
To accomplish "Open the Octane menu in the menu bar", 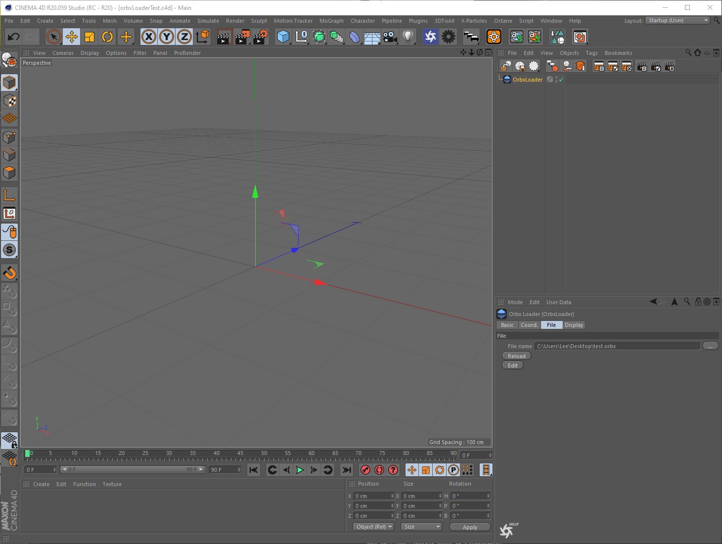I will (x=503, y=21).
